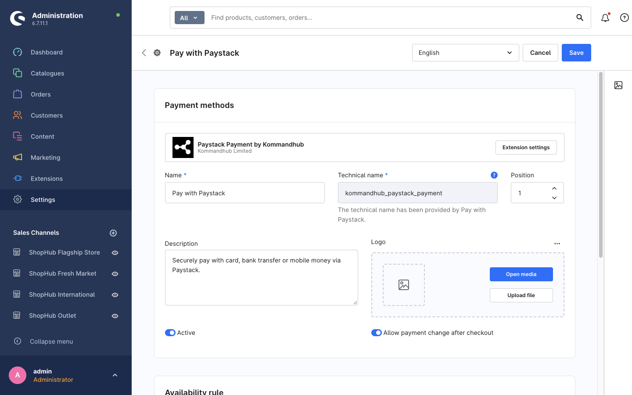Open Content menu item
The height and width of the screenshot is (395, 632).
[66, 136]
